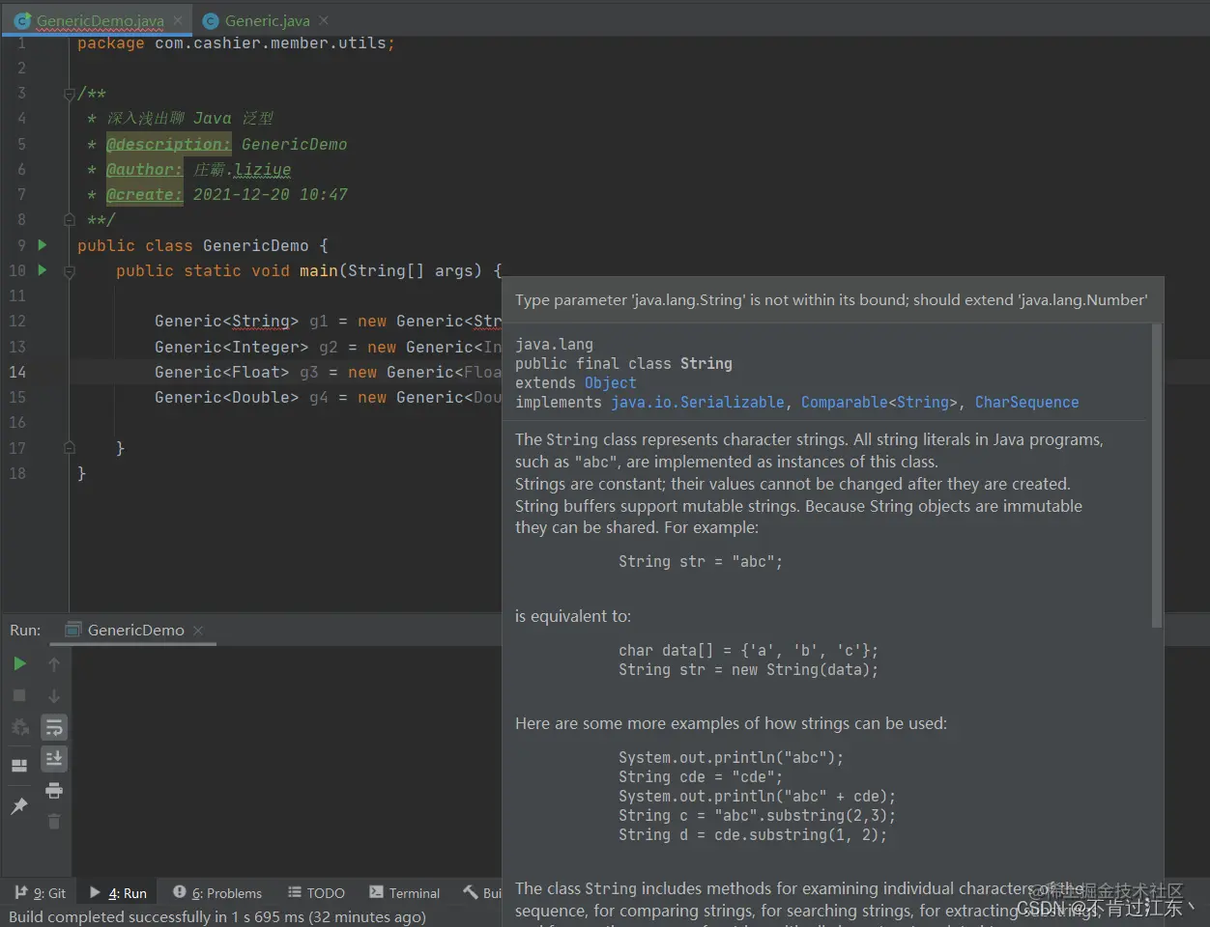Open the 4: Run tool window

118,893
